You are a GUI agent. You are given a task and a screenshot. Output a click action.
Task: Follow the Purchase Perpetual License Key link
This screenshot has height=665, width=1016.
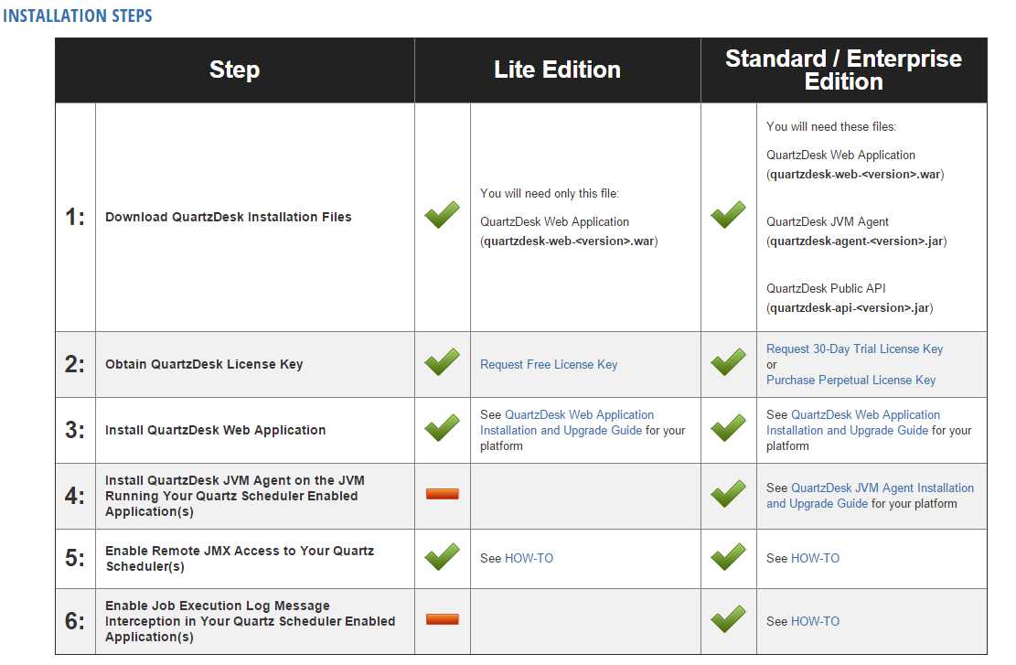850,380
